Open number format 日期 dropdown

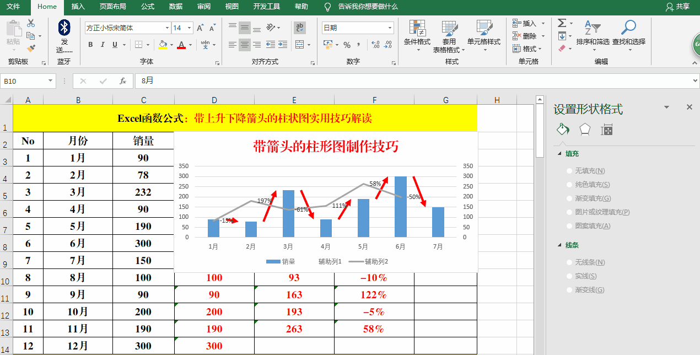(390, 28)
